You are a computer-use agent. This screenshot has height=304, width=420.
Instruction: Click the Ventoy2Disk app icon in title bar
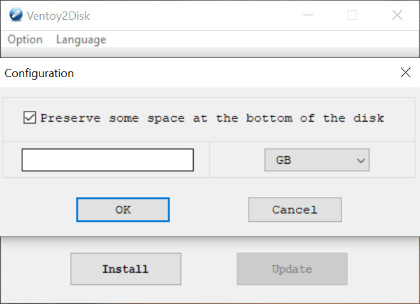coord(16,15)
